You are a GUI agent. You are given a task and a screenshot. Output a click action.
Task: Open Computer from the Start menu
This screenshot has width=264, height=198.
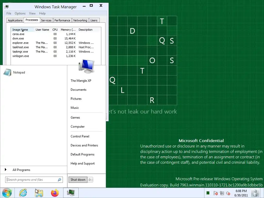(78, 127)
